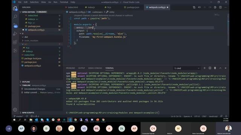Switch to the Output panel tab
This screenshot has width=241, height=135.
pos(81,68)
